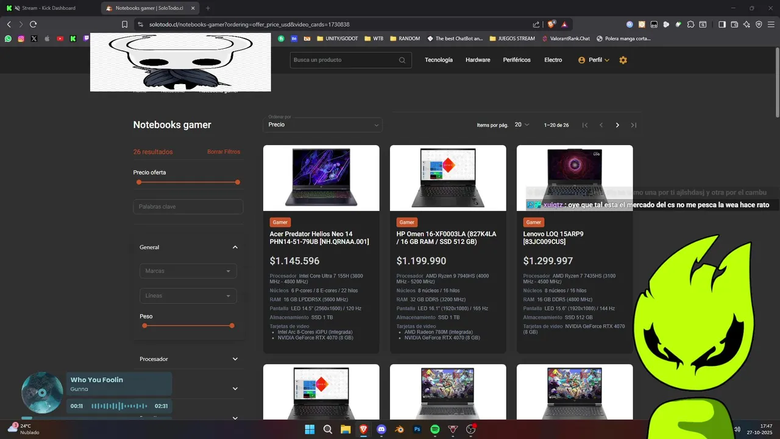Screen dimensions: 780x439
Task: Click the share icon in the address bar
Action: [536, 24]
